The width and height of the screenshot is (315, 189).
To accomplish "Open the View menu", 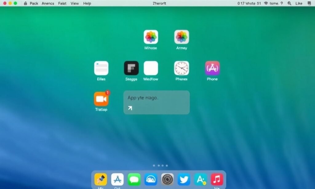I will (74, 3).
